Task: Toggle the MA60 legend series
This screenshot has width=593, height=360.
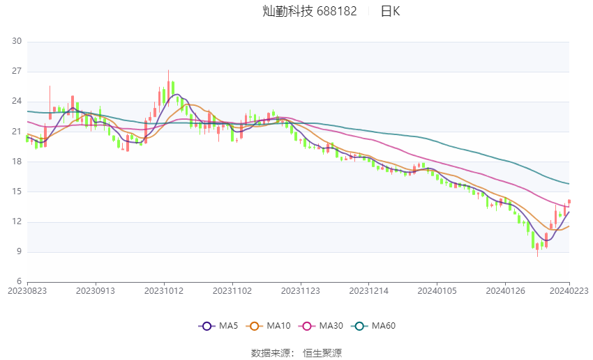Action: pos(373,326)
